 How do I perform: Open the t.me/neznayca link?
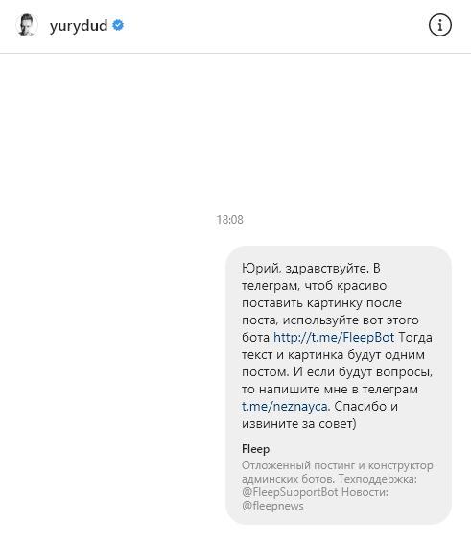(284, 406)
